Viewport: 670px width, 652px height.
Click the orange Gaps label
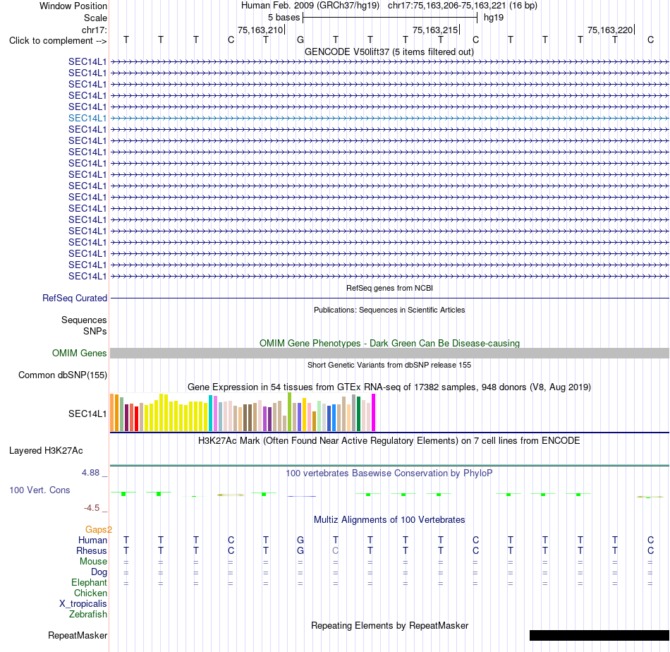98,530
